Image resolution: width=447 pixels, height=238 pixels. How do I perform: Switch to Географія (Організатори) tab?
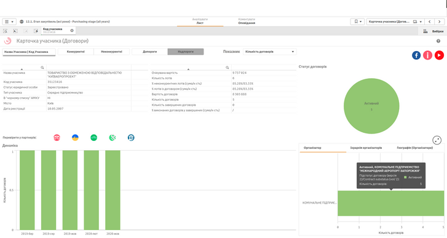point(415,148)
